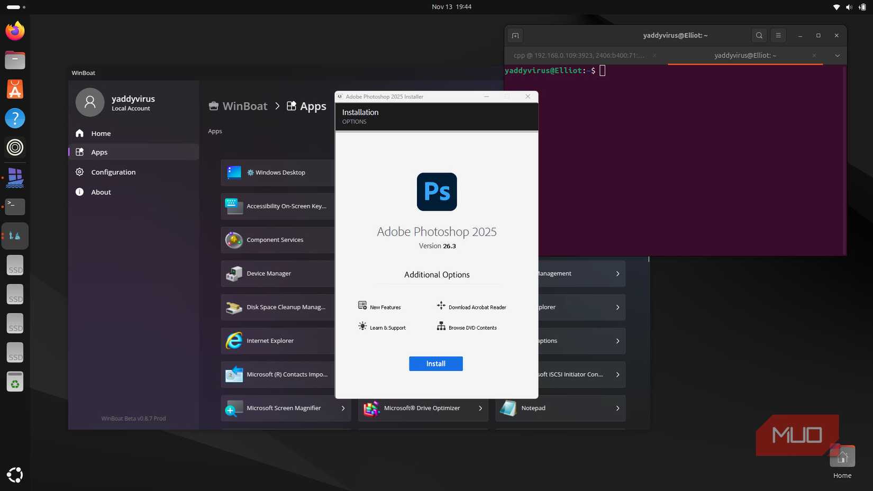Open Device Manager in WinBoat Apps

click(269, 274)
